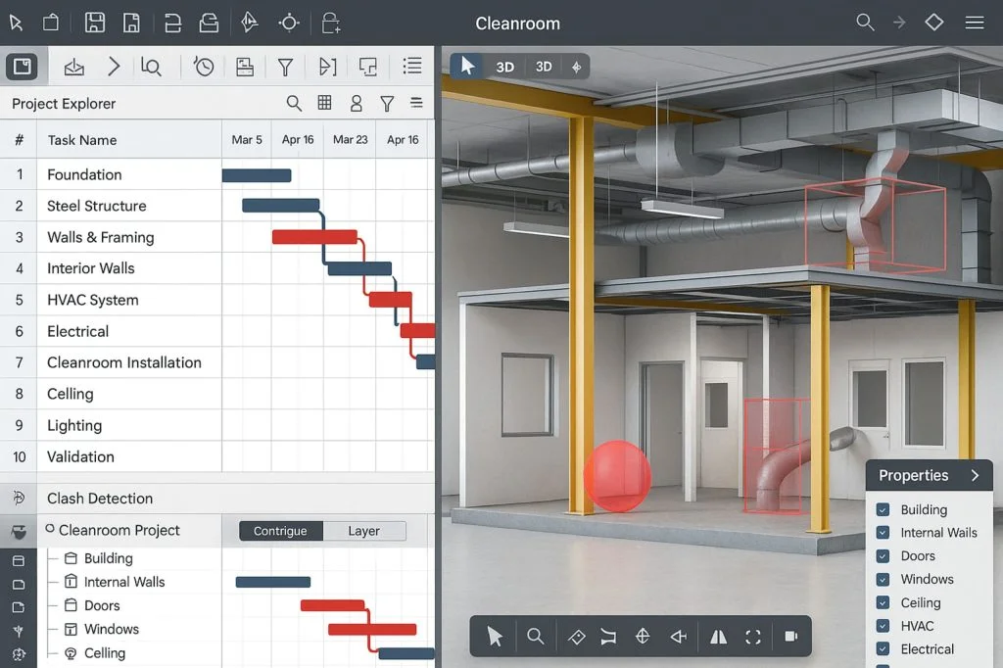Click the red clash sphere in the 3D view
The image size is (1003, 668).
(617, 476)
